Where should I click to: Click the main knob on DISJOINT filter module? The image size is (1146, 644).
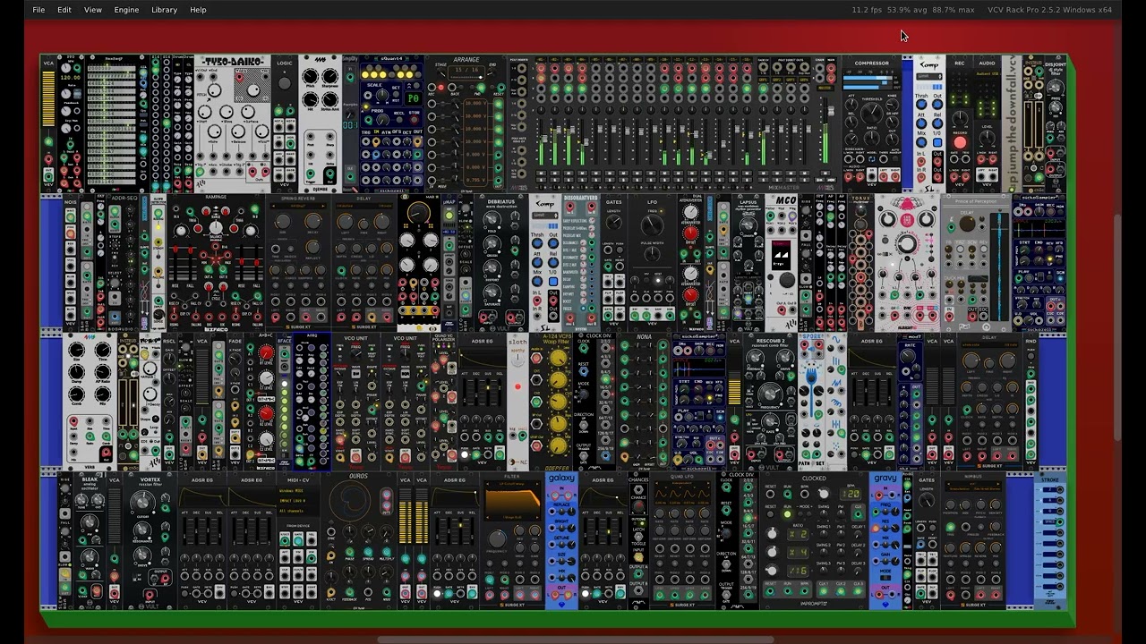coord(1056,87)
